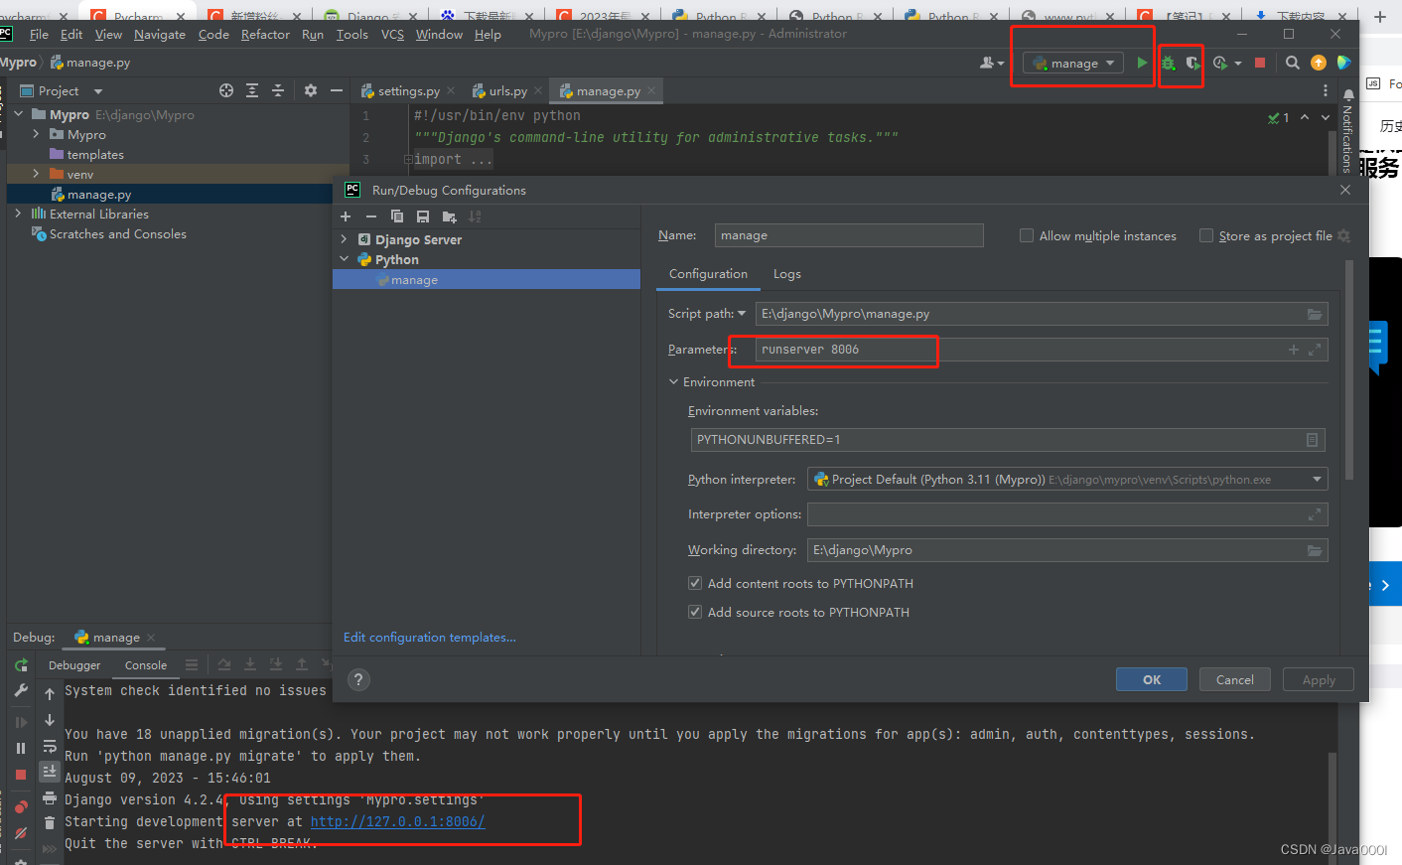Image resolution: width=1402 pixels, height=865 pixels.
Task: Open the Refactor menu
Action: click(x=265, y=34)
